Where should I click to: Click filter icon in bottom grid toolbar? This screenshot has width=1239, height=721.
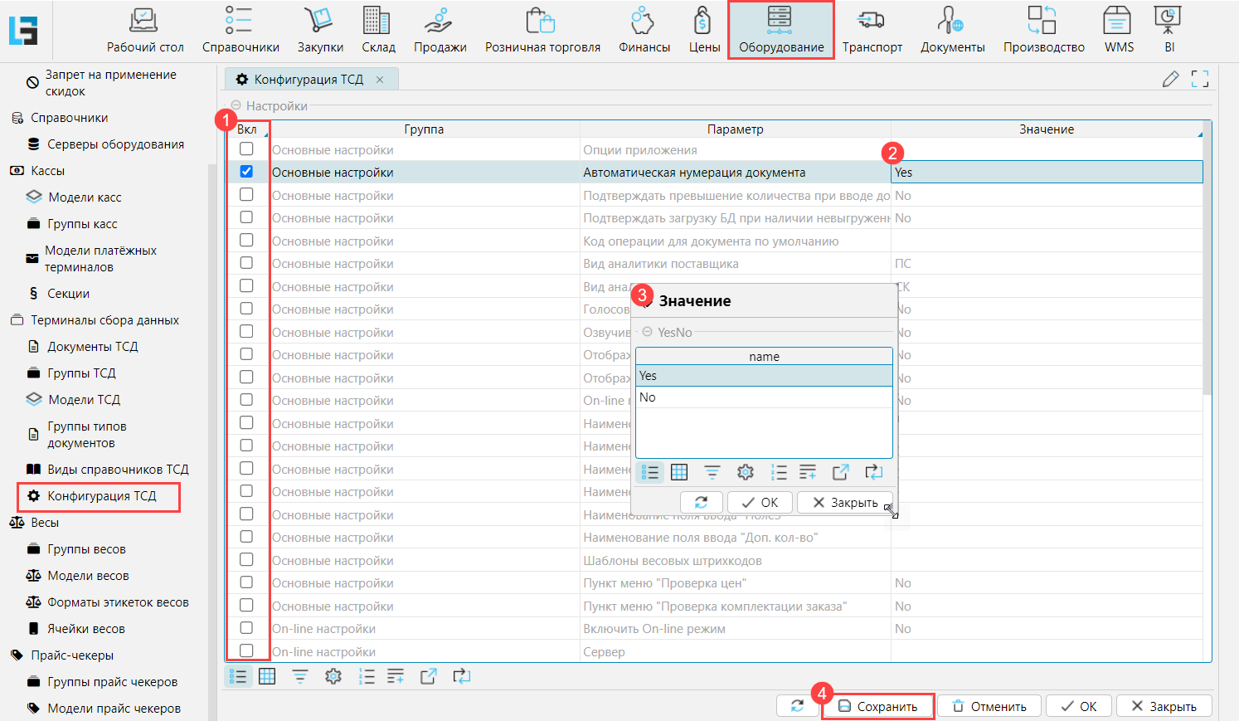[299, 677]
